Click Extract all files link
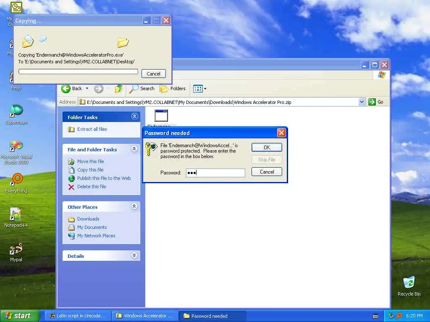 [92, 129]
